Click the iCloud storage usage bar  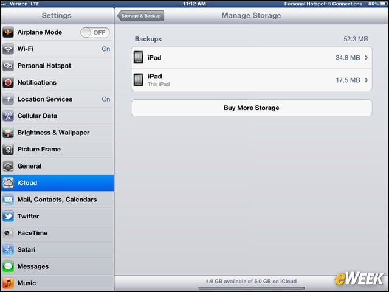click(251, 288)
